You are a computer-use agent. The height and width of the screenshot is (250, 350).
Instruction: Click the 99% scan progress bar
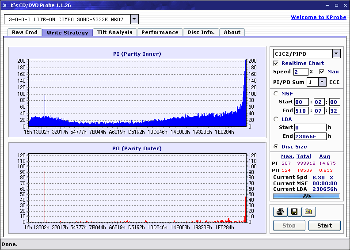306,196
